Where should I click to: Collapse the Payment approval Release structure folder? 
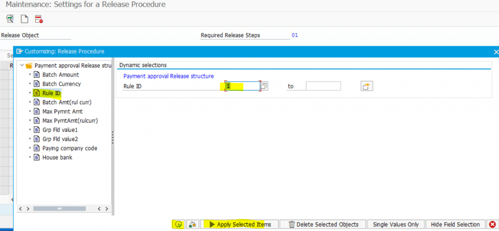click(22, 66)
